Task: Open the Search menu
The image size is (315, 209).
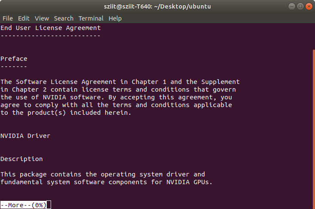Action: pyautogui.click(x=64, y=18)
